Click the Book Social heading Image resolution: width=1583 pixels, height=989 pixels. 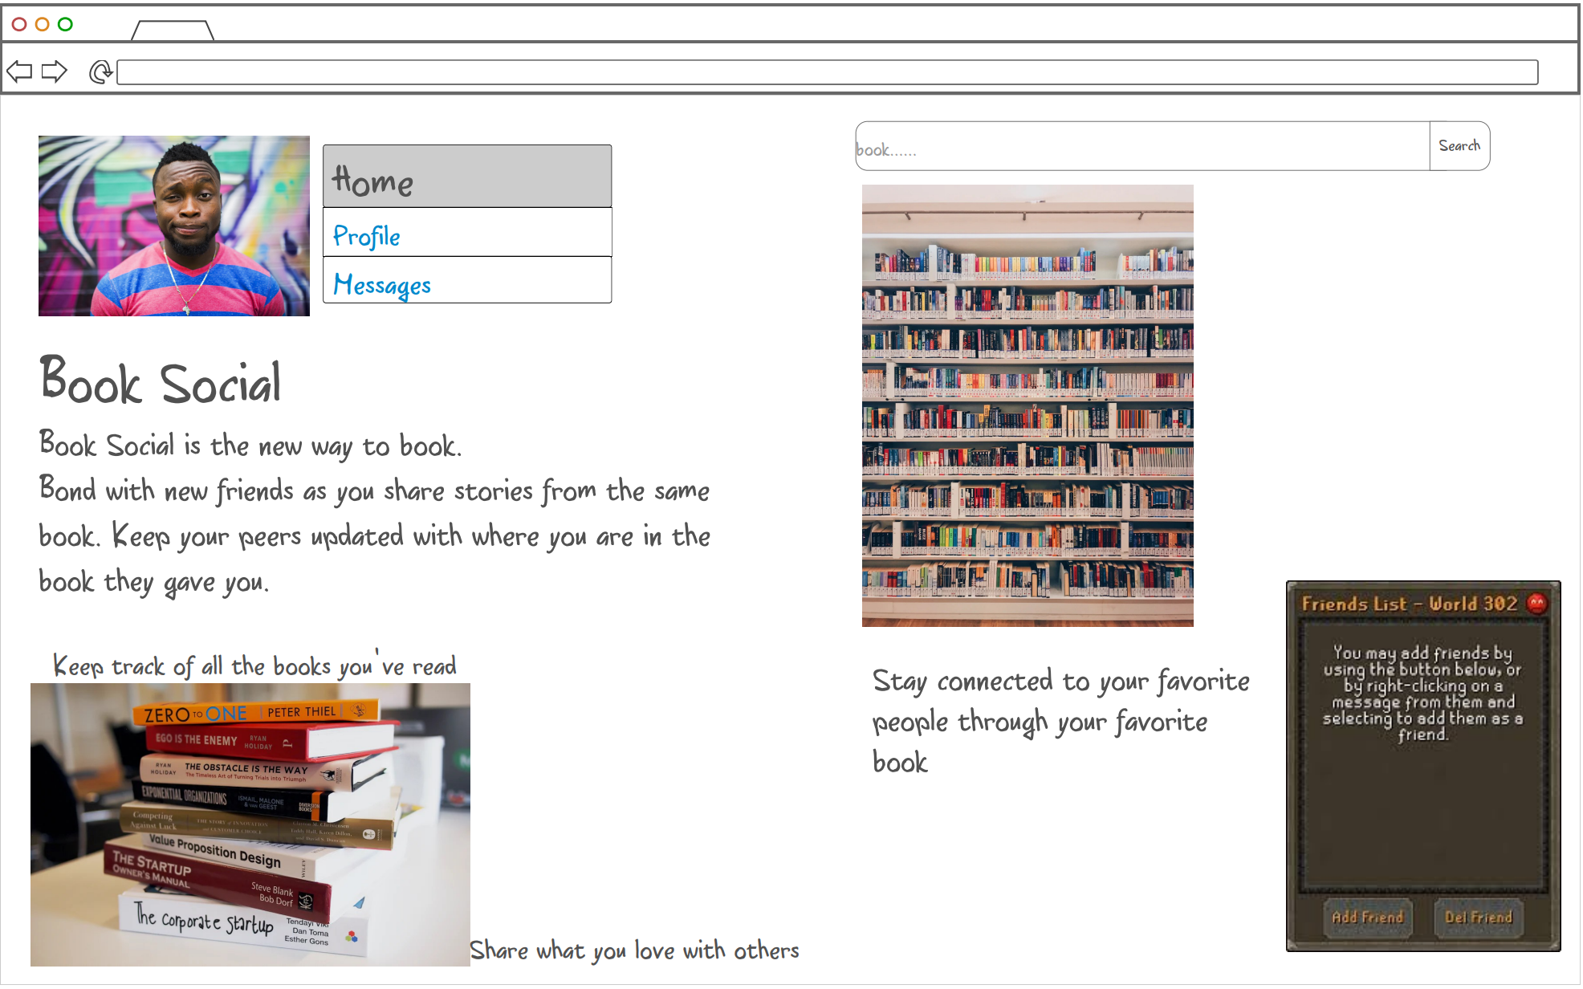point(161,381)
